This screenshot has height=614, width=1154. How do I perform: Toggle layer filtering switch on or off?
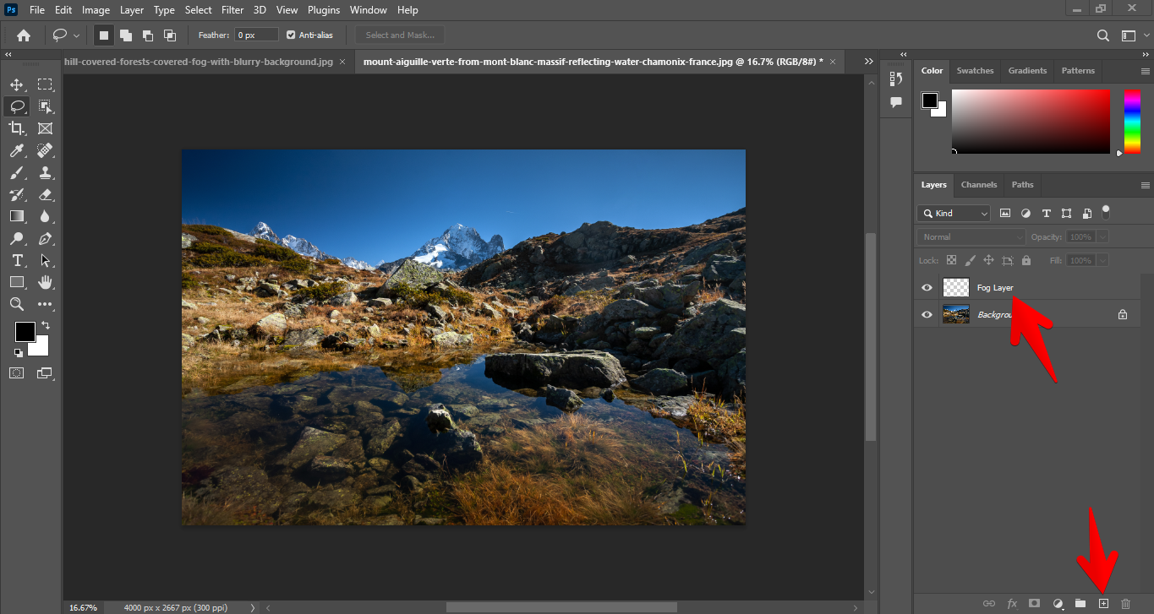[1106, 212]
